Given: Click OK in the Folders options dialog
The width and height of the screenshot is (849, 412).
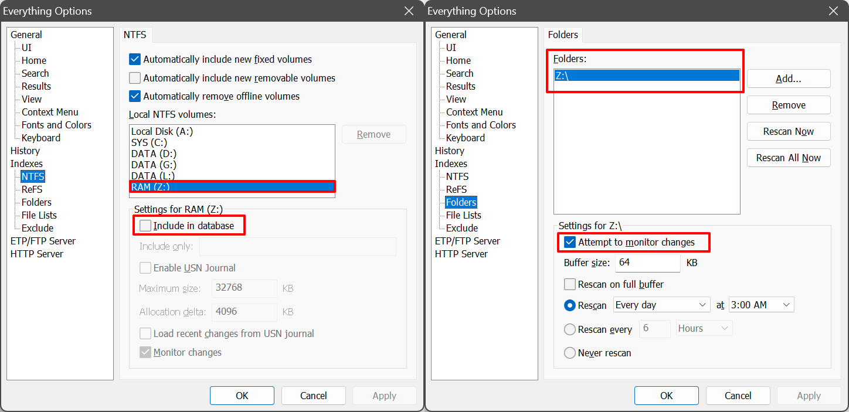Looking at the screenshot, I should pos(667,396).
